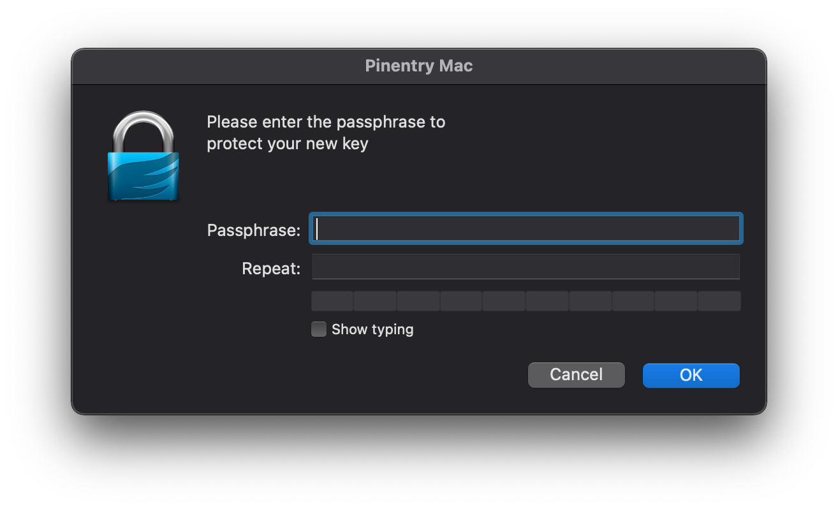This screenshot has width=838, height=509.
Task: Select the Repeat passphrase field
Action: 526,267
